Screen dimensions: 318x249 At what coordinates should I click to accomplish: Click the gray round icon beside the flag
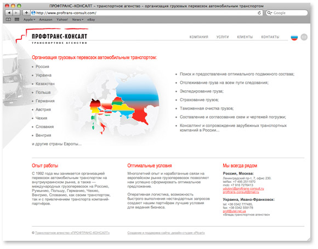[x=304, y=37]
